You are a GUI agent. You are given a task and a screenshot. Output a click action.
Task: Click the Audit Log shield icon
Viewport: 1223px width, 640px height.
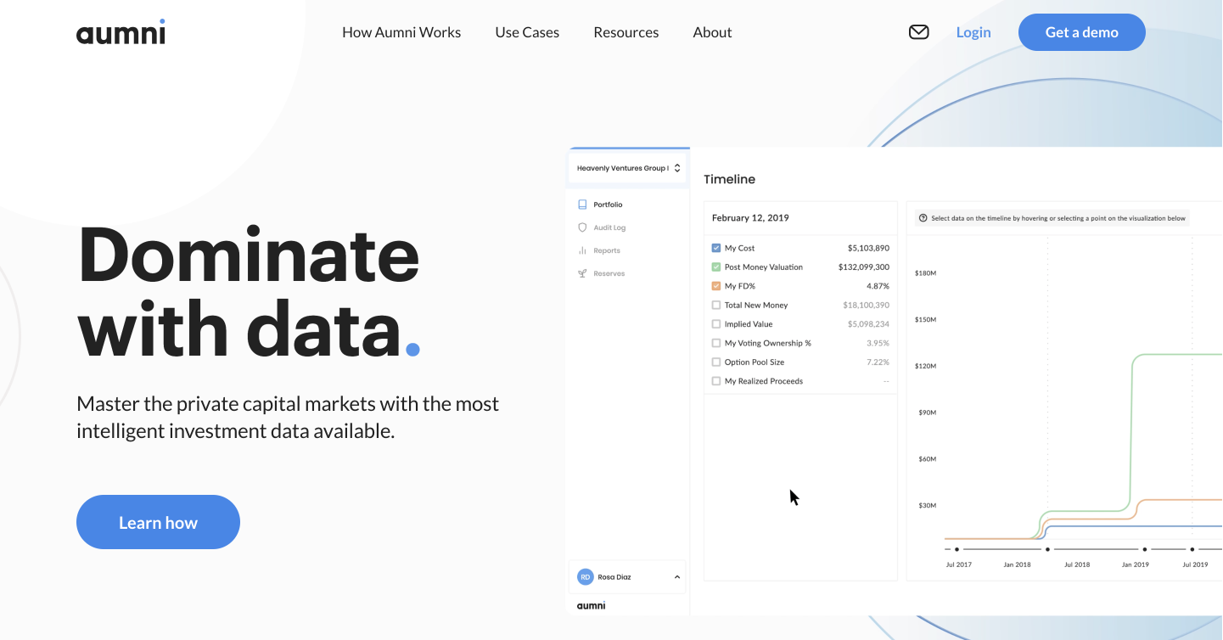[581, 227]
